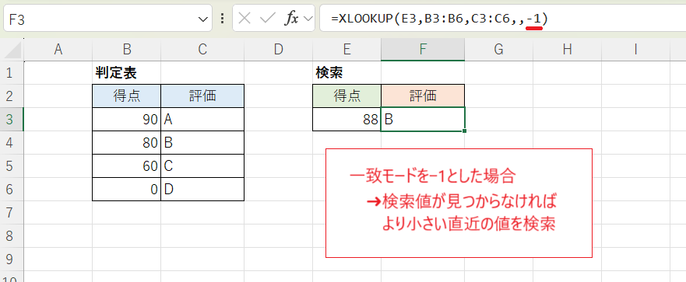Click the 得点 header in column E
Screen dimensions: 686x282
(x=347, y=96)
